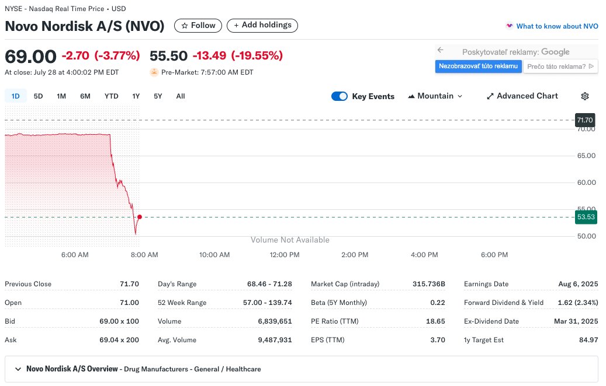606x386 pixels.
Task: Click the closing price 69.00
Action: point(30,57)
